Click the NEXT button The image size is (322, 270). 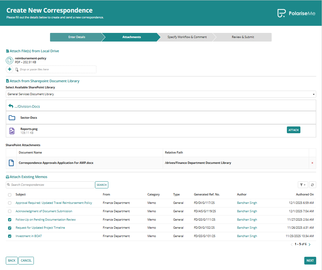tap(310, 261)
